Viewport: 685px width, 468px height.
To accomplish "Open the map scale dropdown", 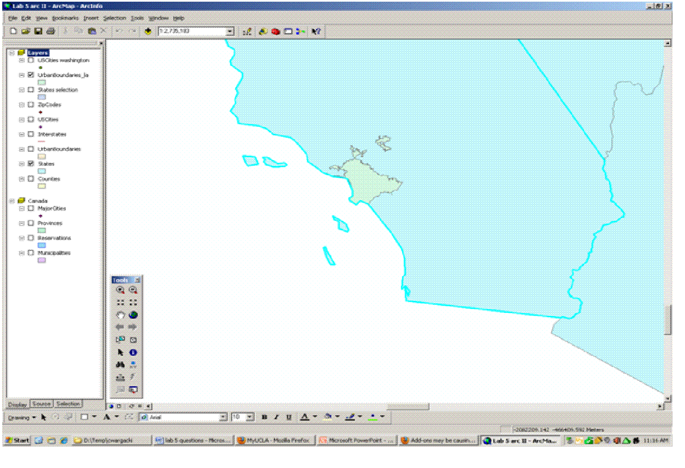I will click(x=229, y=31).
